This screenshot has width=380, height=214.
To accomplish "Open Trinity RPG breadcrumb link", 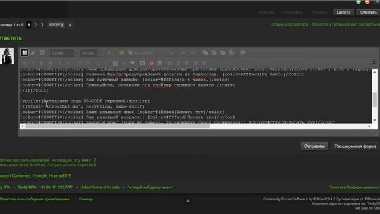I will pyautogui.click(x=45, y=187).
